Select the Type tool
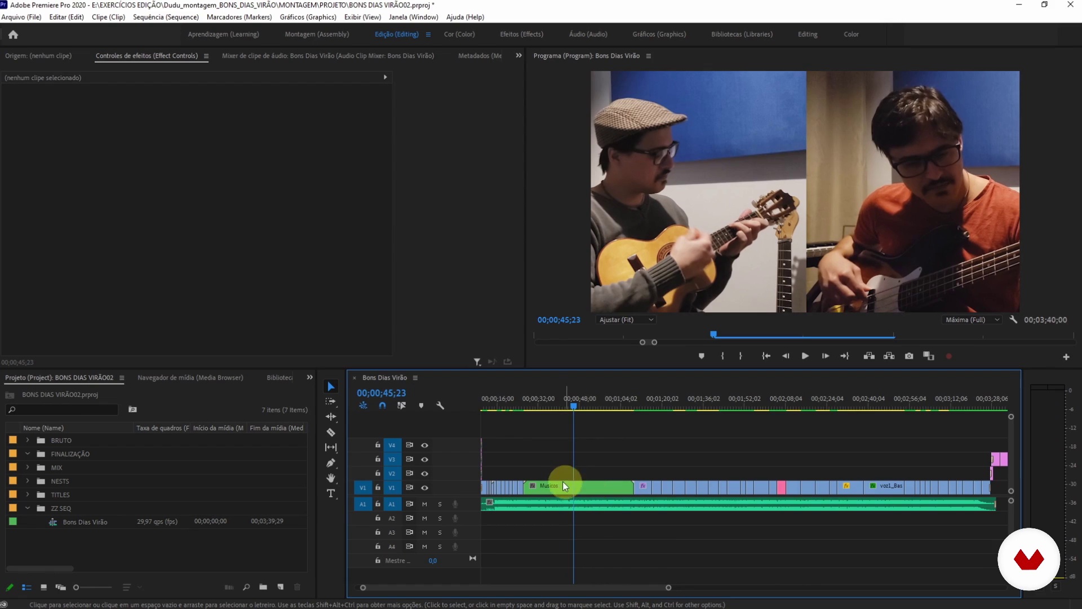 tap(331, 493)
